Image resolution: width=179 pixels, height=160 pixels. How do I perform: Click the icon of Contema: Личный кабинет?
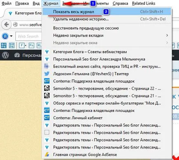[47, 118]
